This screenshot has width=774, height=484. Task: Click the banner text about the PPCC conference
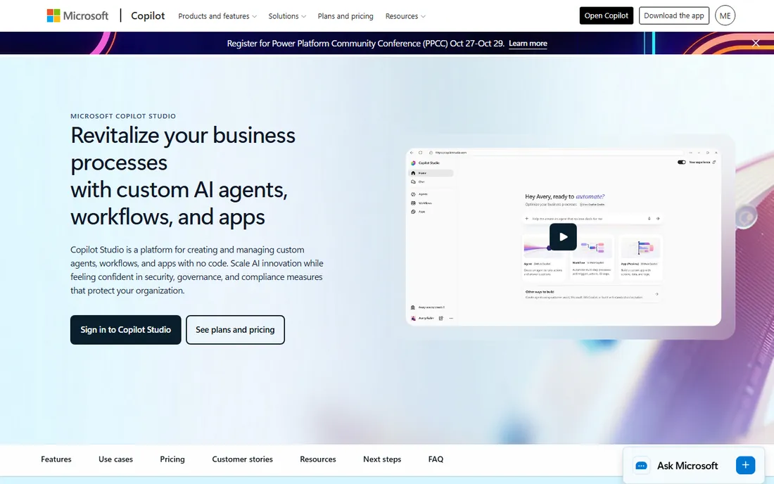tap(365, 44)
